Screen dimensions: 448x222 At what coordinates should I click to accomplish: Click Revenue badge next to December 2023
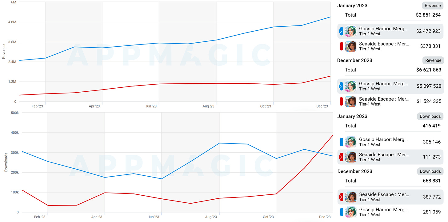(433, 60)
